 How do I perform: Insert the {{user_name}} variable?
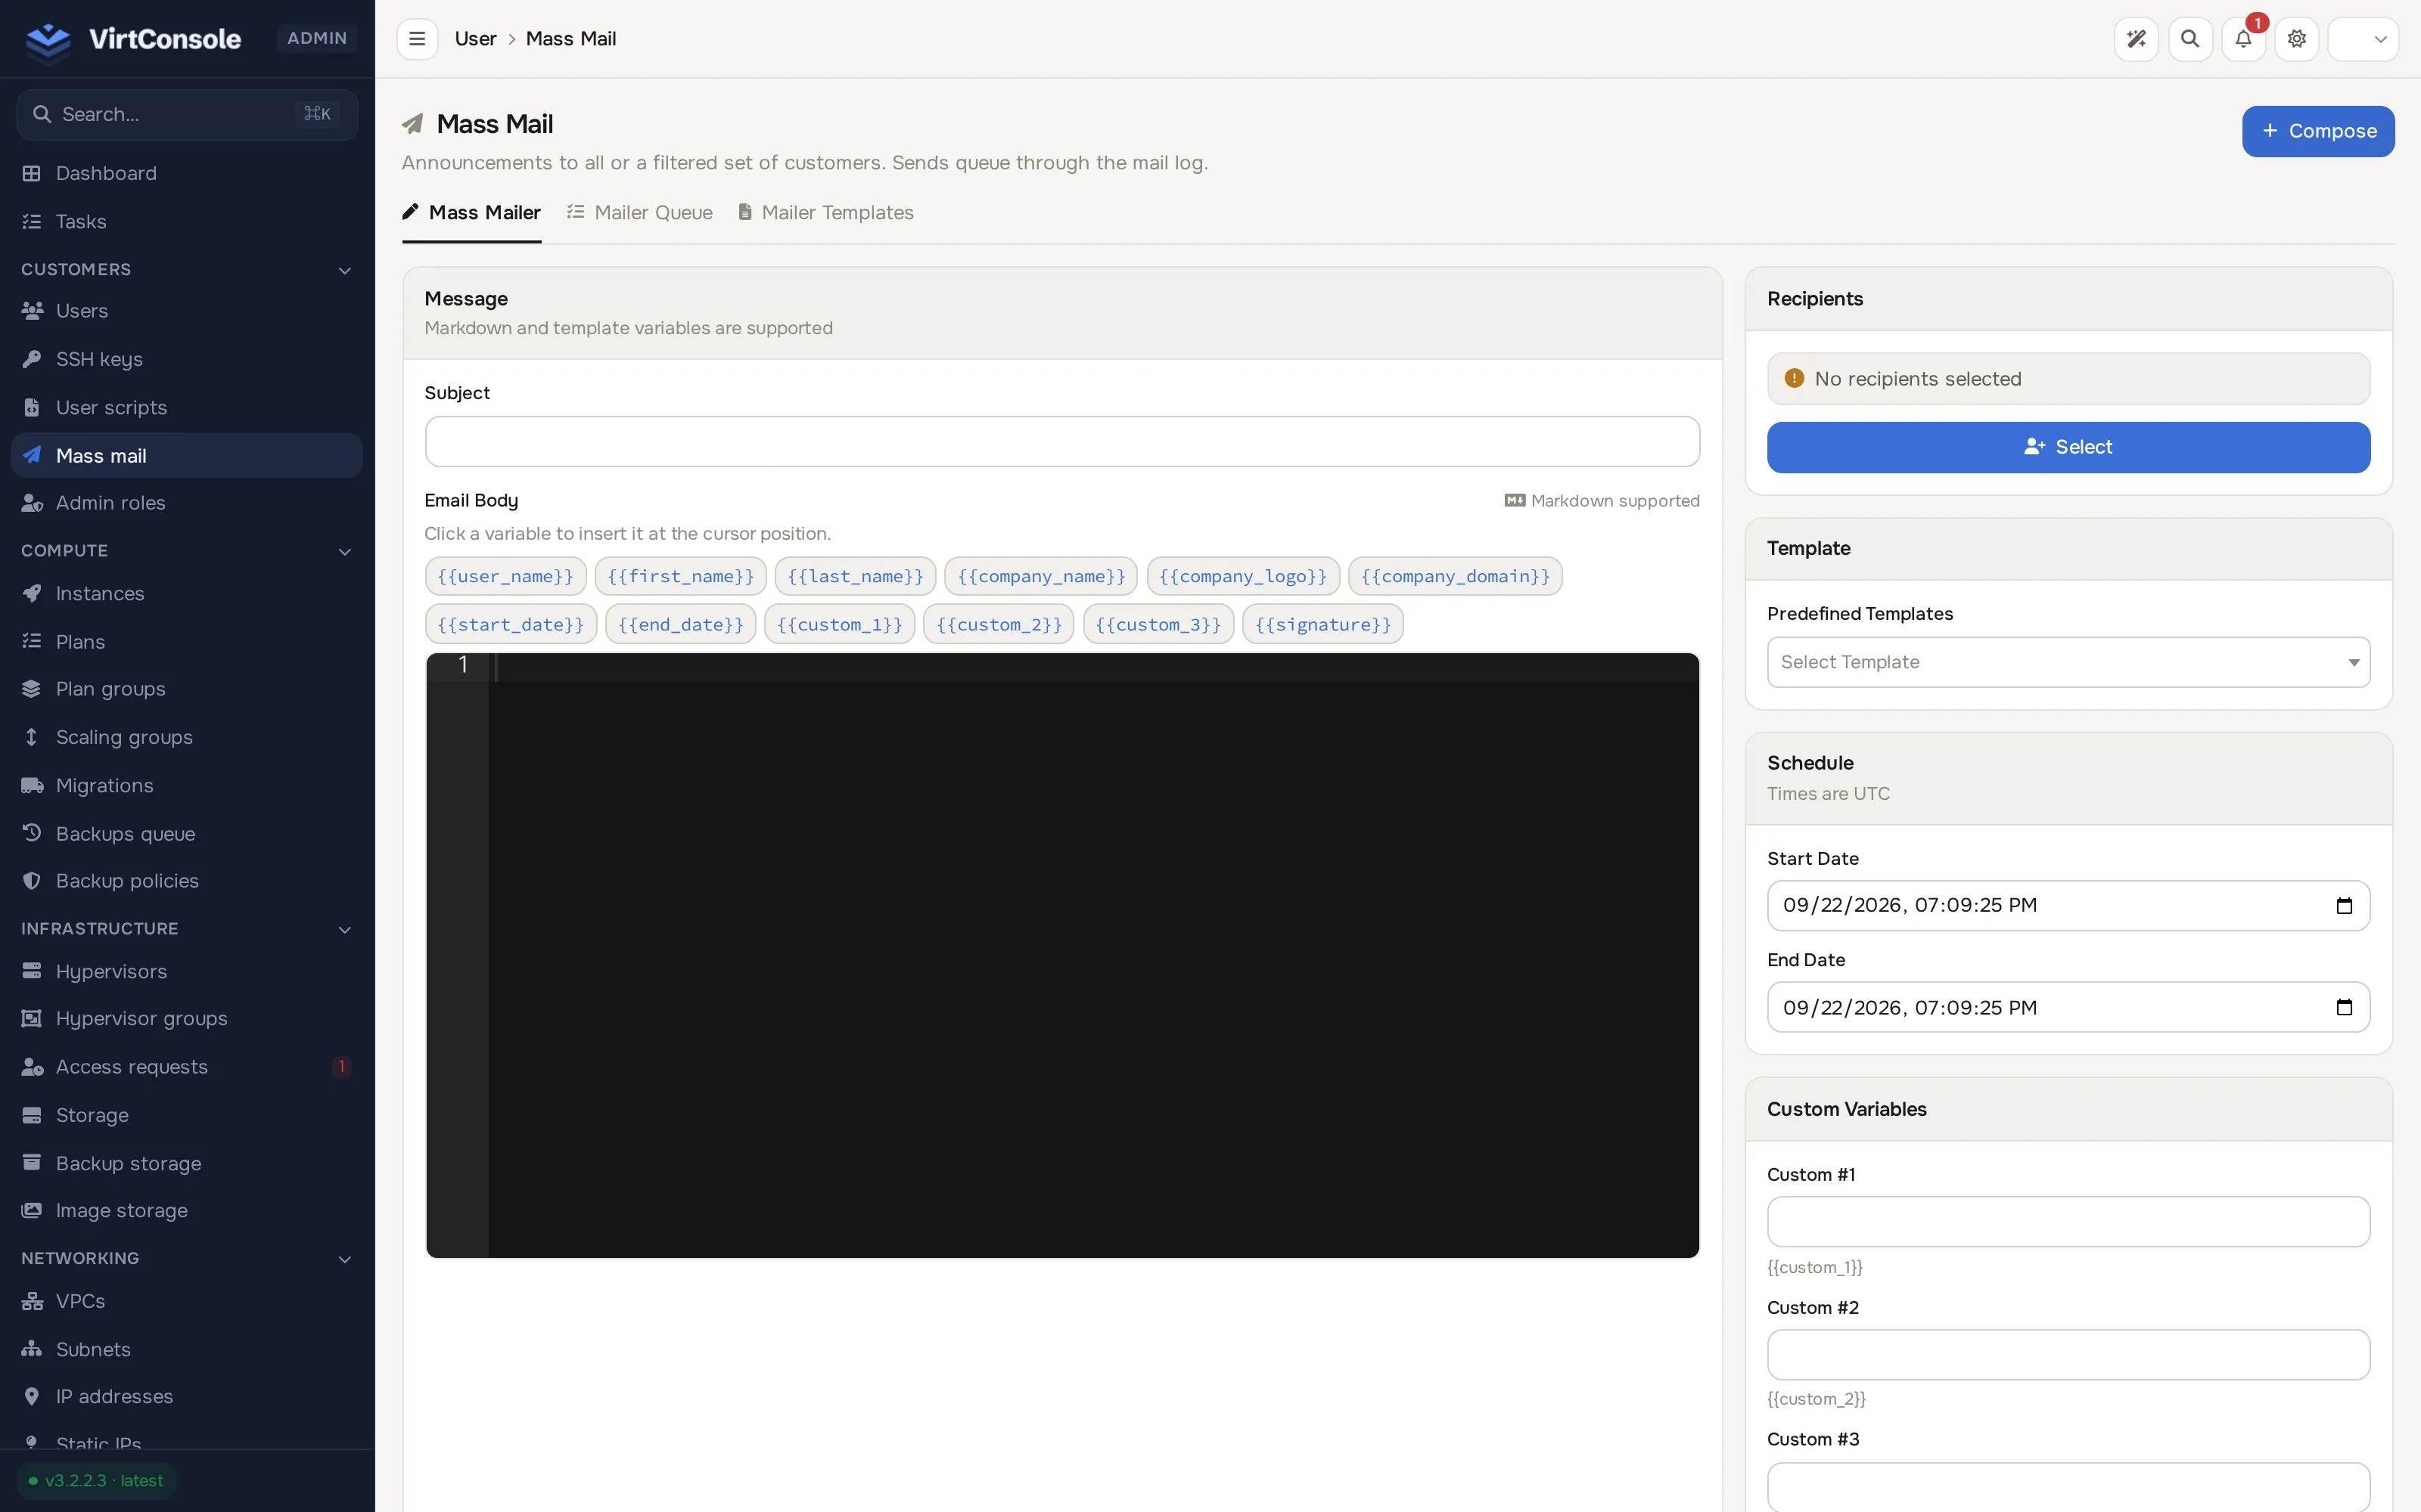[505, 576]
